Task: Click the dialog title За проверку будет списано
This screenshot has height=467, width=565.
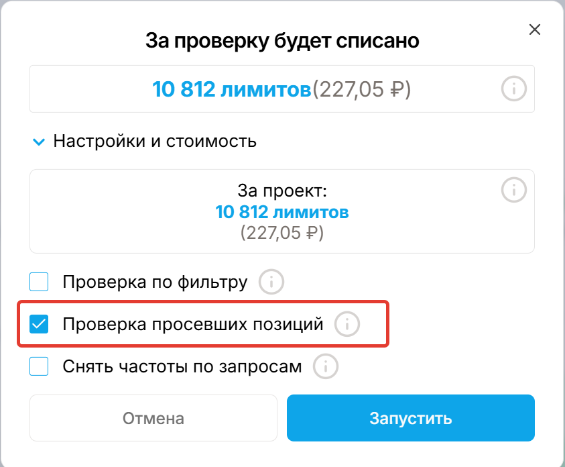Action: pyautogui.click(x=282, y=41)
